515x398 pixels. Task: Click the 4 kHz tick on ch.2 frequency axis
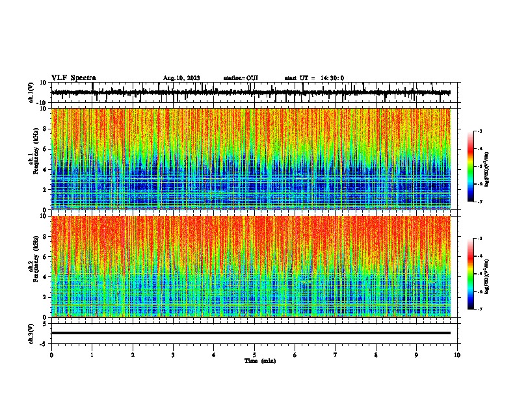click(46, 277)
